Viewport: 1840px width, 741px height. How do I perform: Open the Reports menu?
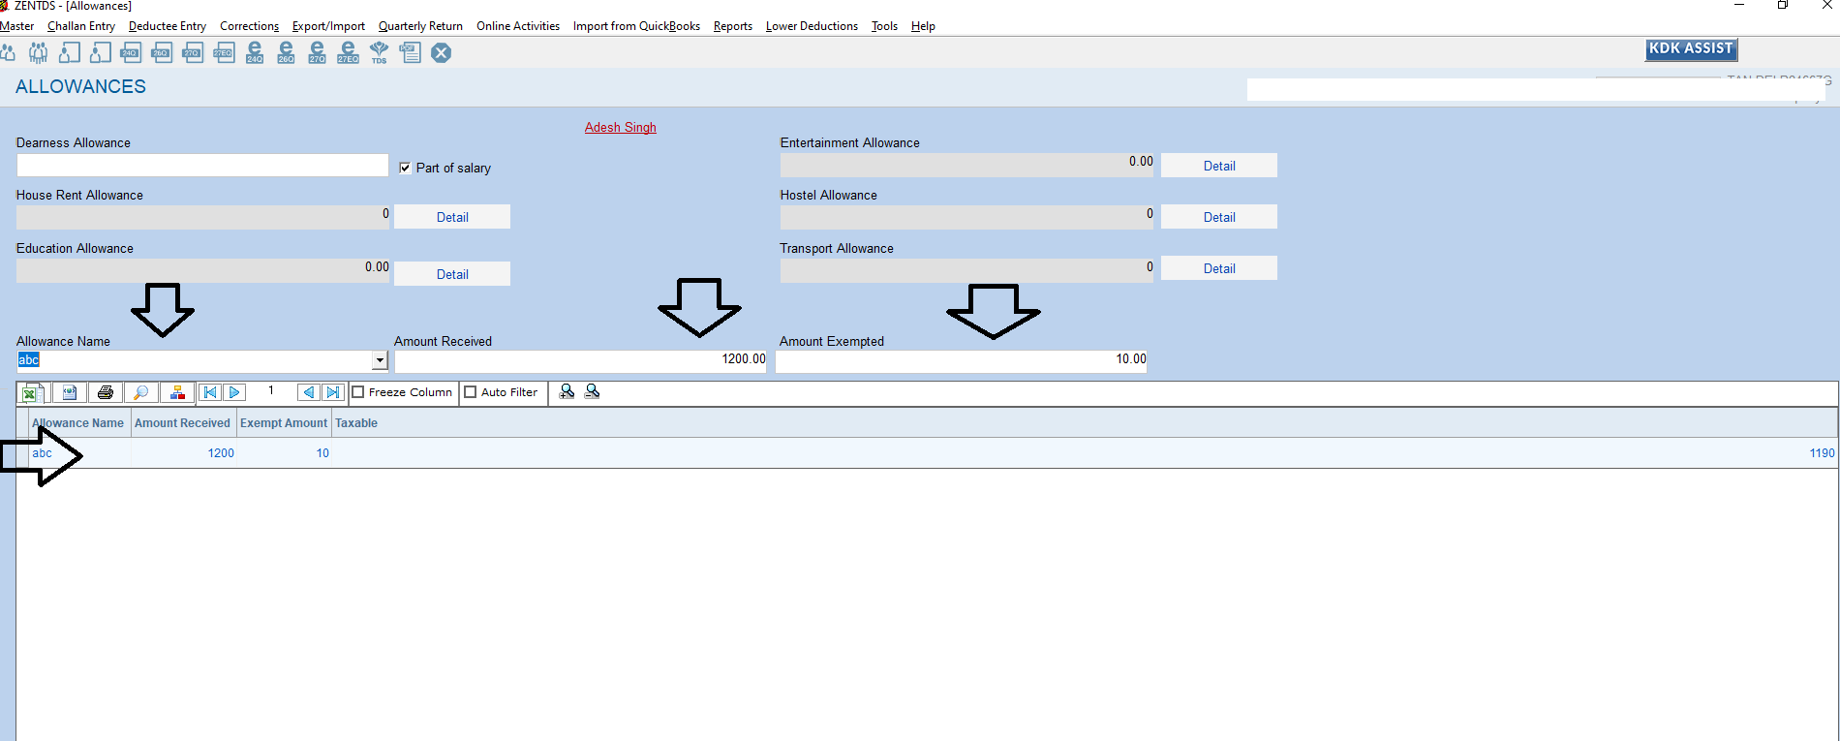(x=733, y=26)
